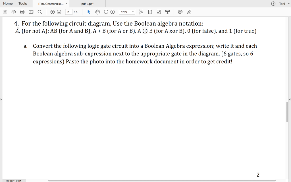
Task: Toggle fit page width view
Action: (x=141, y=12)
